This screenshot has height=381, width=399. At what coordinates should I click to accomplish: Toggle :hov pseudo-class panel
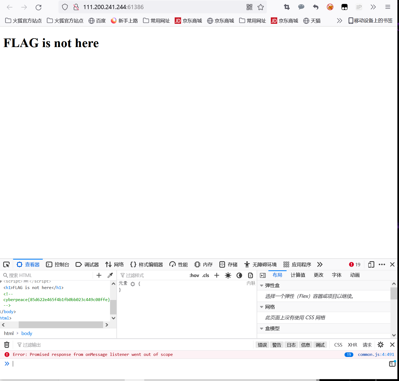pos(194,275)
